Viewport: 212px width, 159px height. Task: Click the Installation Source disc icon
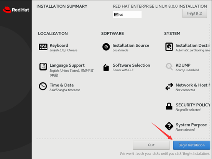tap(106, 47)
